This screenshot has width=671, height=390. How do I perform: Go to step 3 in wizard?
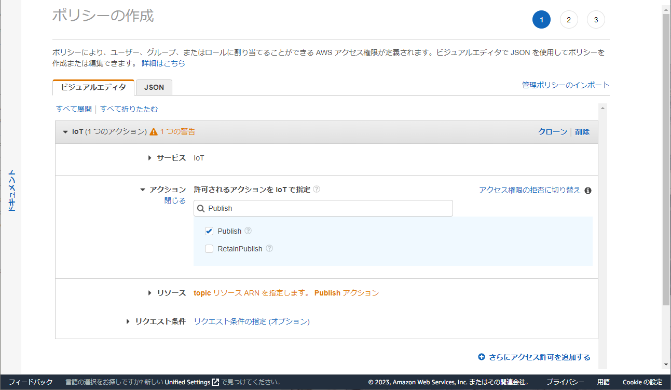(596, 20)
